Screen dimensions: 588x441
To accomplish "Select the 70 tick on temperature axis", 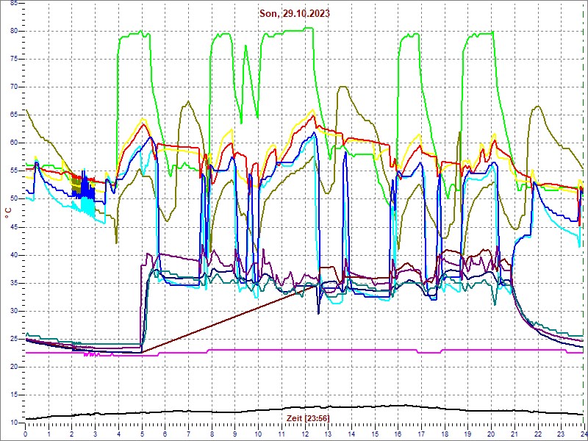I will (13, 87).
